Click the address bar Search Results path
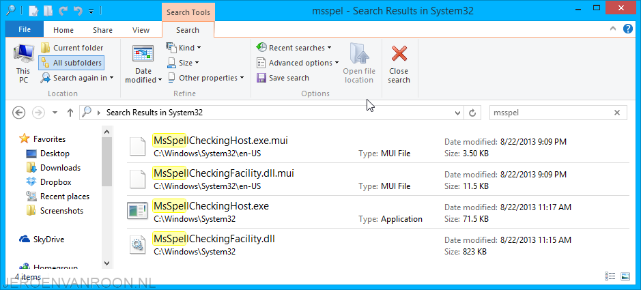641x290 pixels. 154,113
